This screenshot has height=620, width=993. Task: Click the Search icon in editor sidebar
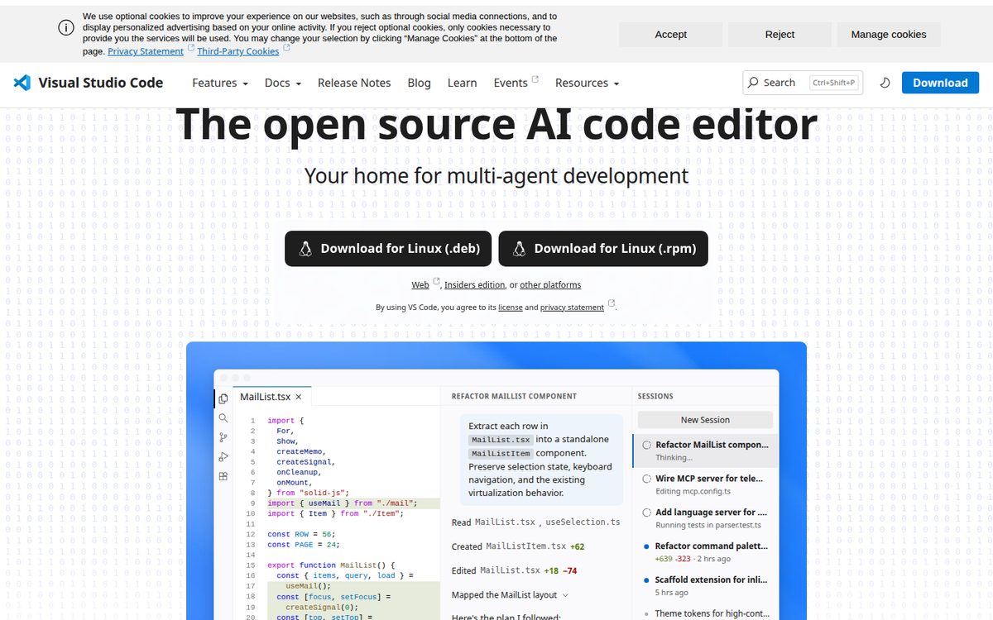coord(223,418)
